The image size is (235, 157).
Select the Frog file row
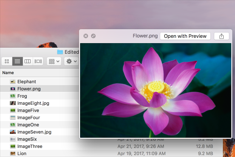[x=39, y=96]
